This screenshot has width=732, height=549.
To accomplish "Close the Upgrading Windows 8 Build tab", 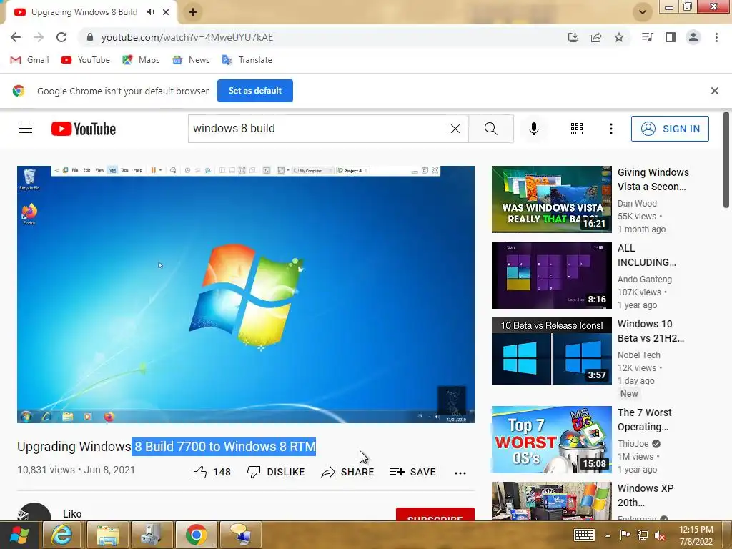I will click(166, 12).
